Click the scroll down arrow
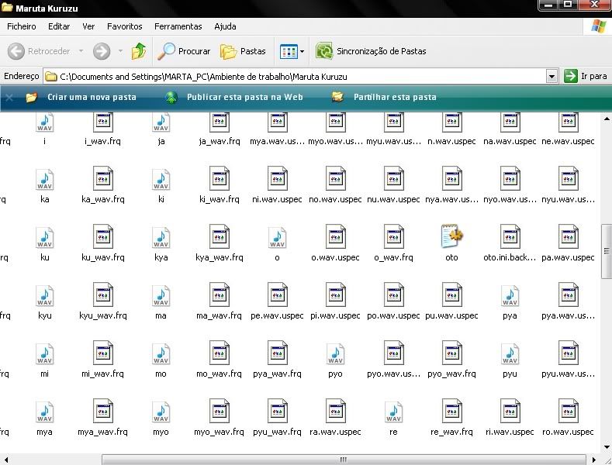Viewport: 612px width, 465px height. [x=607, y=446]
